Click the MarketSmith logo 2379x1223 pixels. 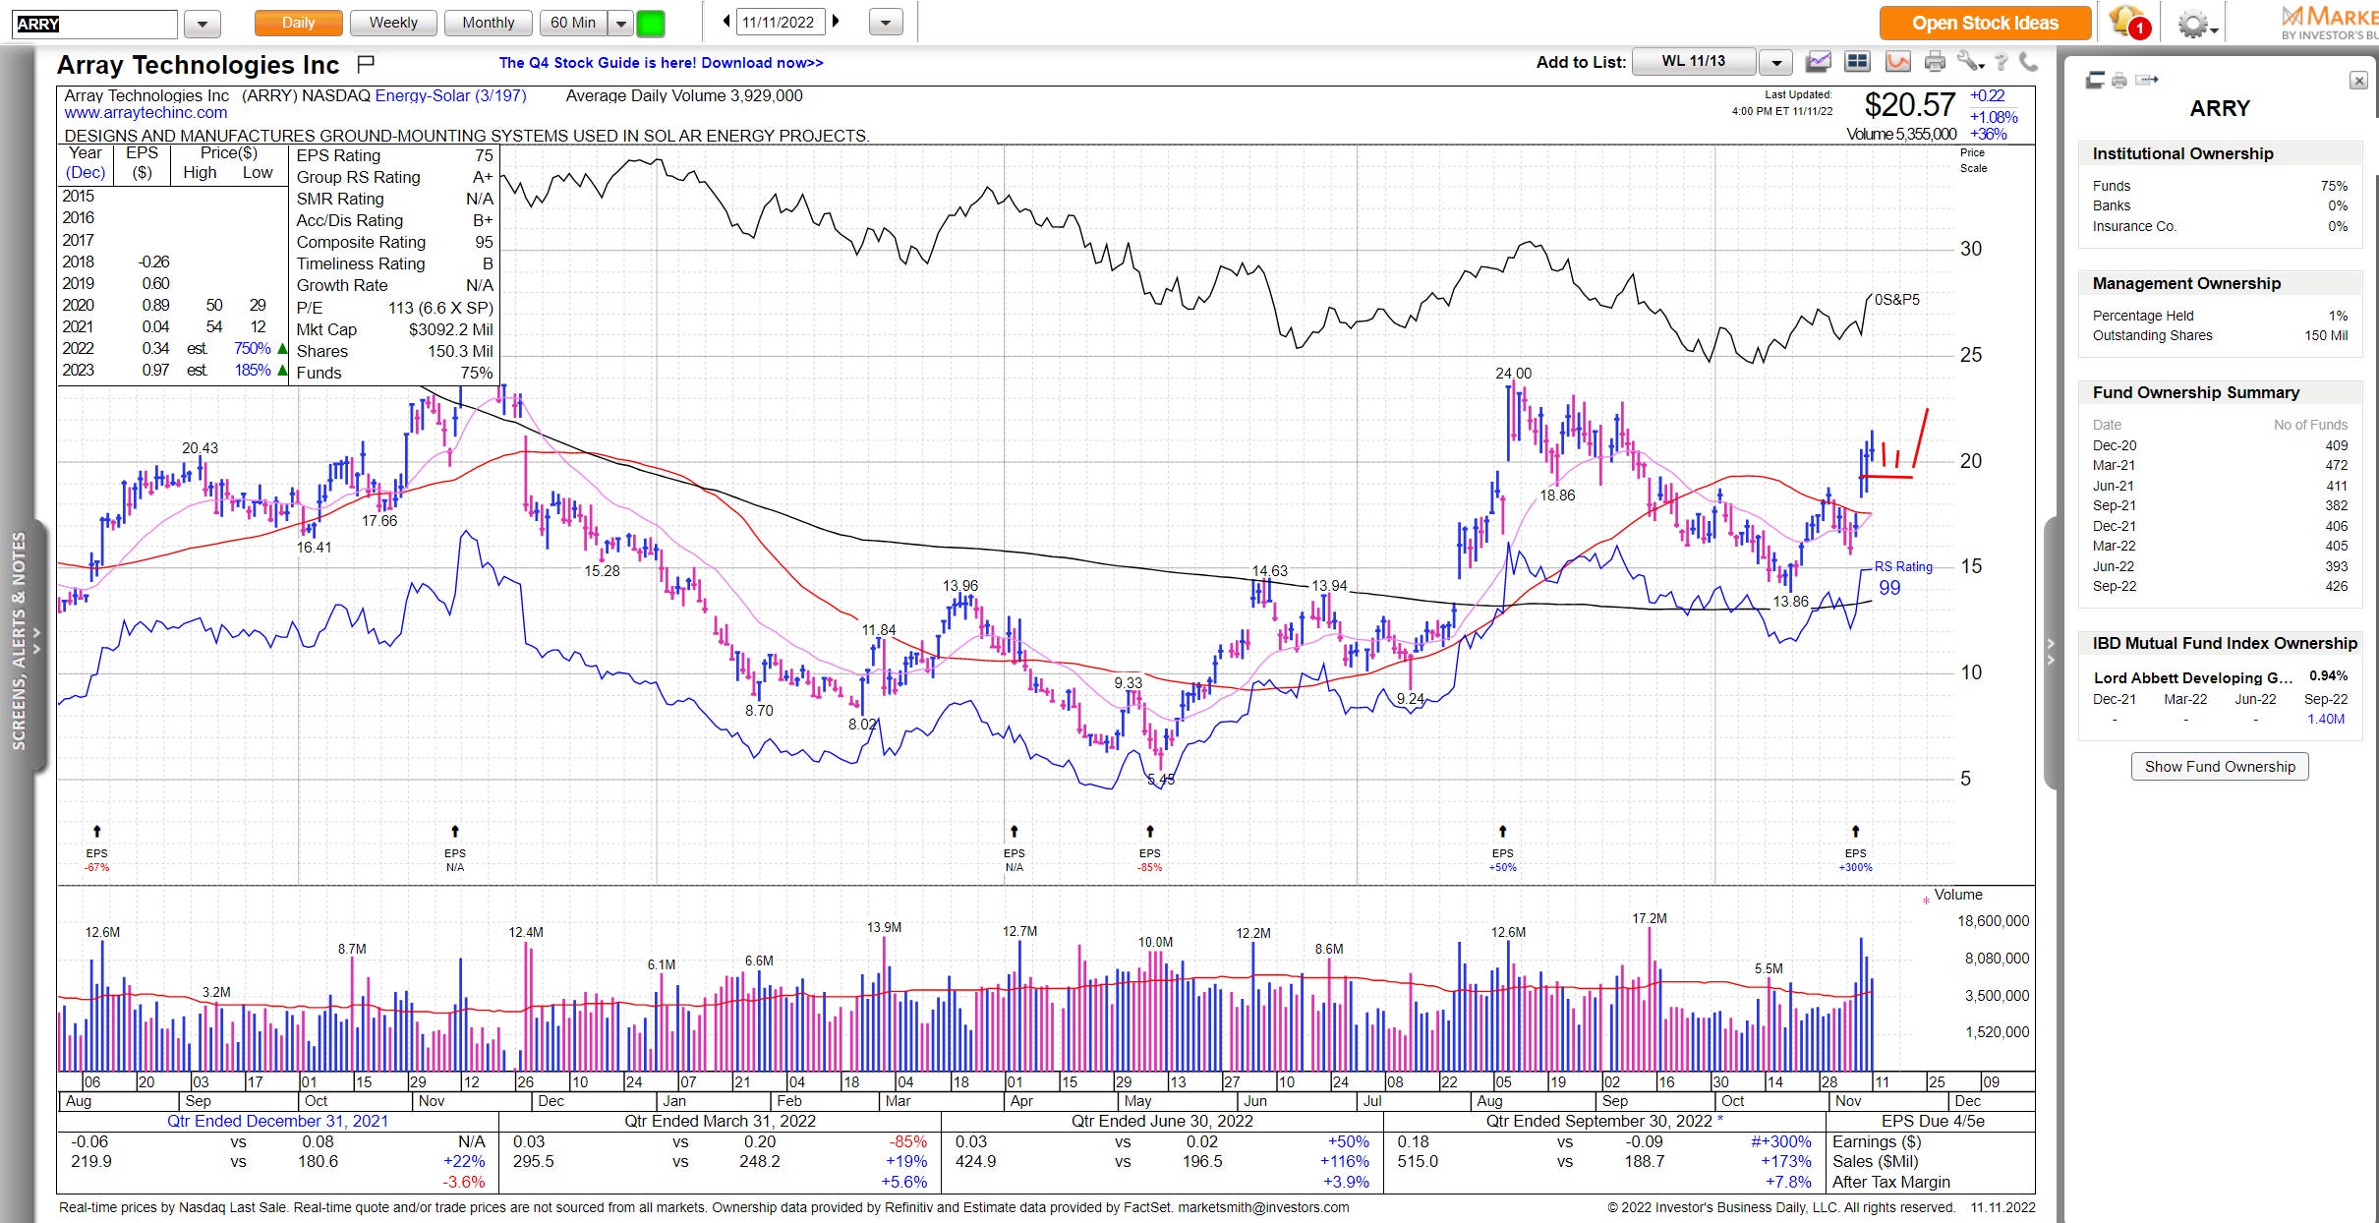(2329, 22)
